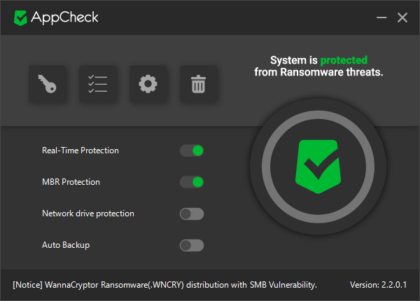Select the Network drive protection label

pos(88,213)
